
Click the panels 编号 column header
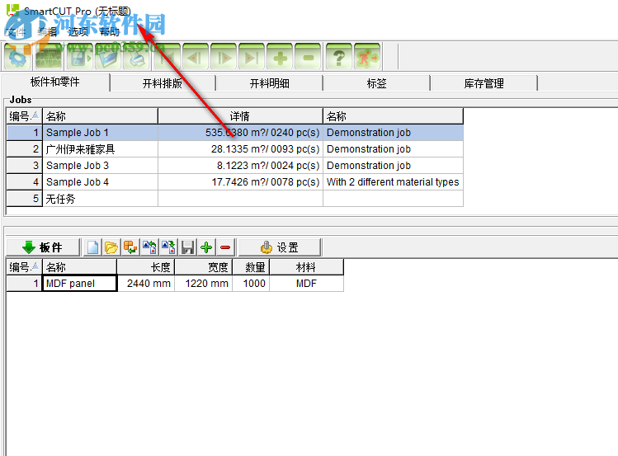(x=25, y=267)
